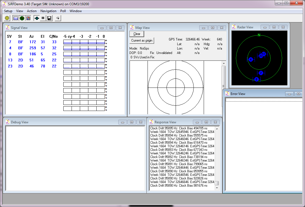Click the Response View scrollbar down arrow
This screenshot has height=207, width=305.
(217, 188)
